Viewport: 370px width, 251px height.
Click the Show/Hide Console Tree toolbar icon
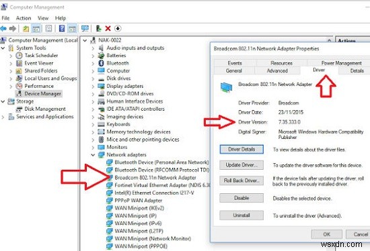point(36,29)
